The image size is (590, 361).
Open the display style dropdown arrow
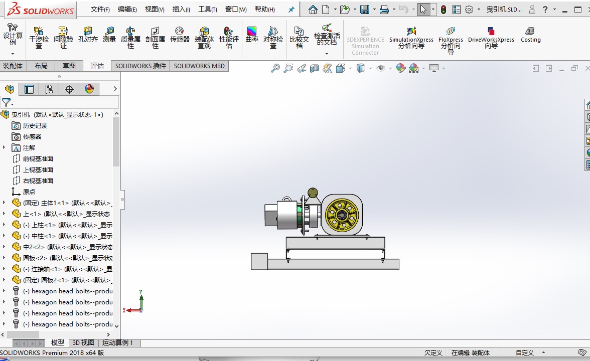[x=371, y=68]
